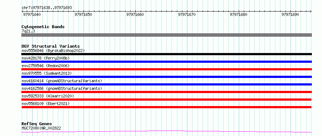Viewport: 322px width, 136px height.
Task: Click the blue nsv4160414 gnomAD bar
Action: [x=166, y=84]
